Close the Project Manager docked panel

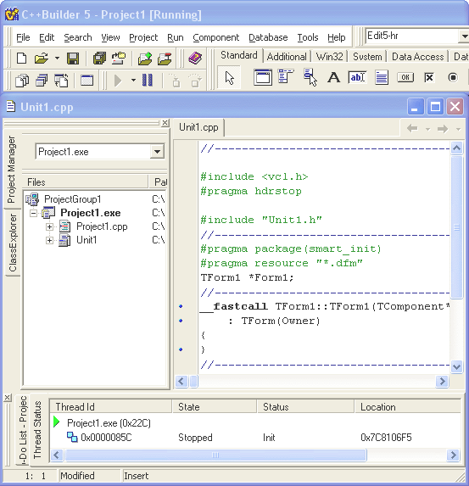165,123
